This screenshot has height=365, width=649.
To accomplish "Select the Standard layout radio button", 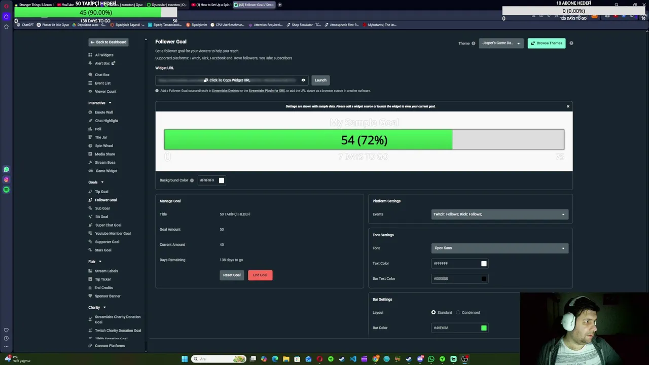I will 434,312.
